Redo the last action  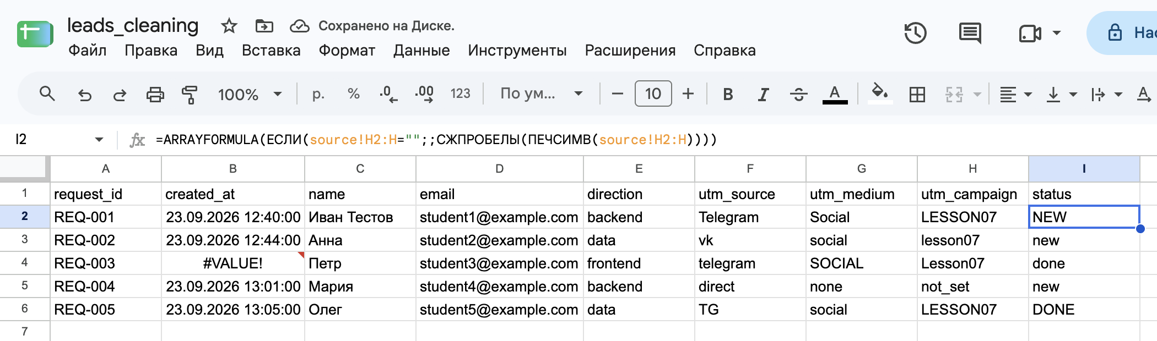pyautogui.click(x=120, y=95)
